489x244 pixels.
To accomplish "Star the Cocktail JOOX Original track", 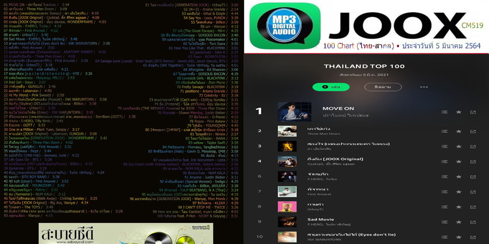I will [458, 161].
